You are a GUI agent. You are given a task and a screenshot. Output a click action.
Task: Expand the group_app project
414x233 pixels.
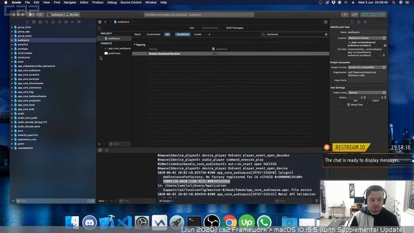12,32
